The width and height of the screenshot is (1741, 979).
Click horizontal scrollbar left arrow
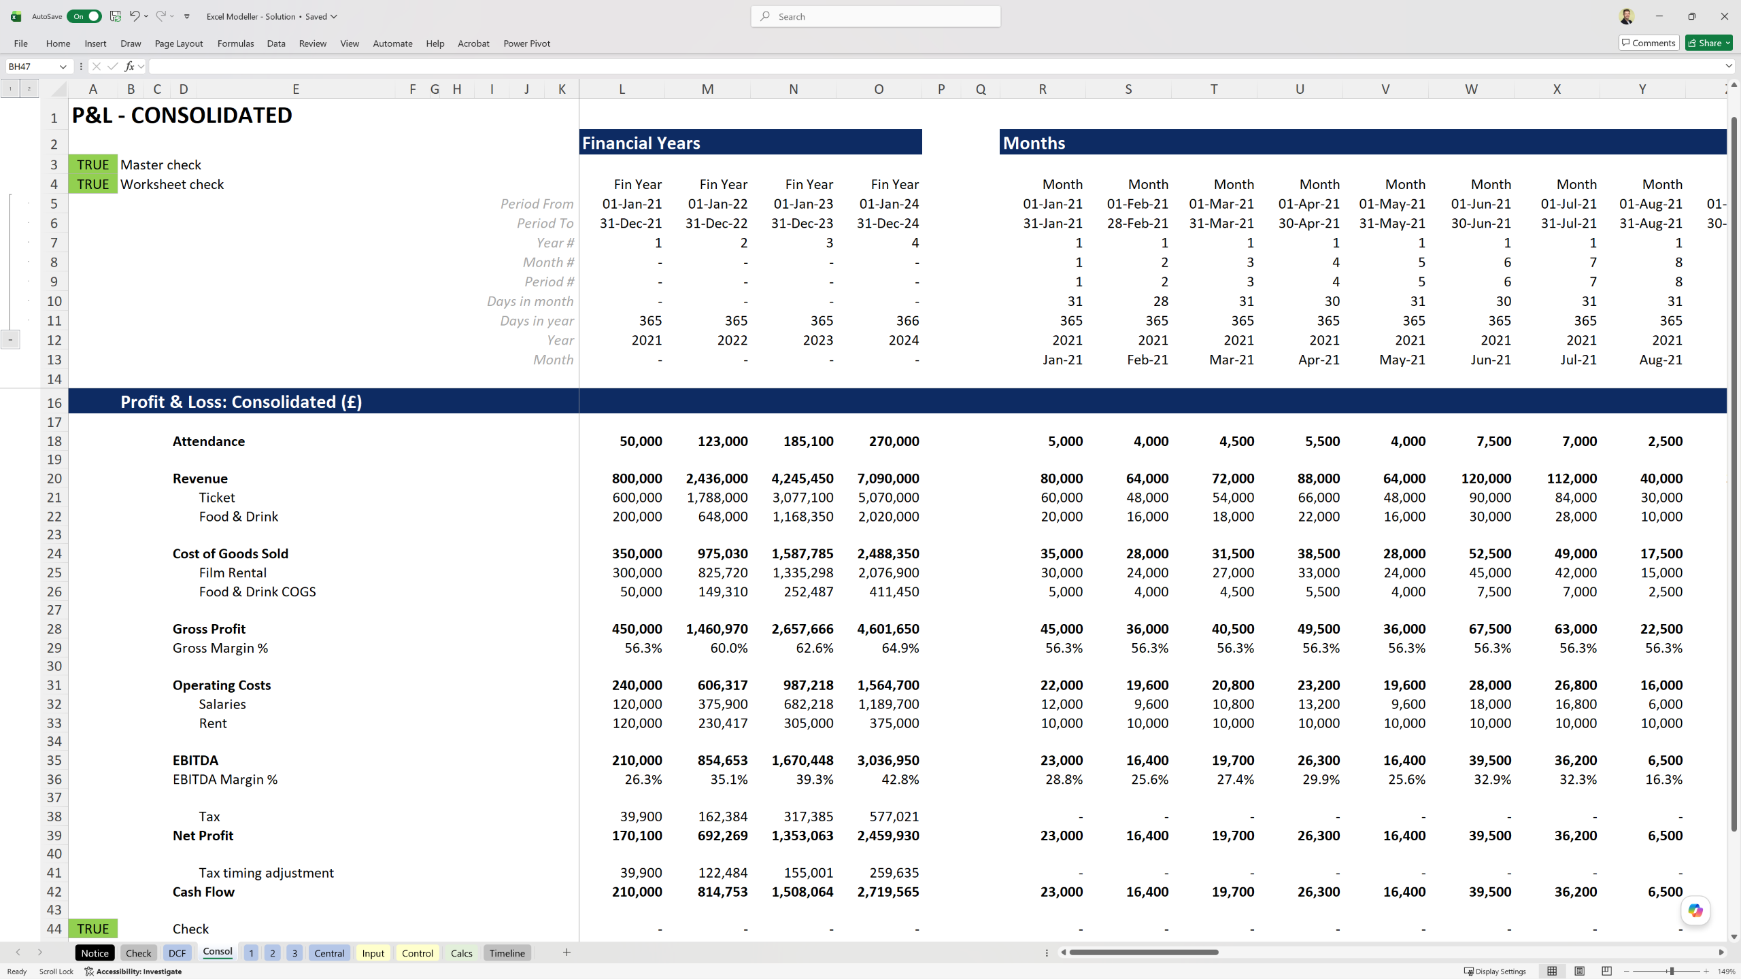click(x=1063, y=952)
